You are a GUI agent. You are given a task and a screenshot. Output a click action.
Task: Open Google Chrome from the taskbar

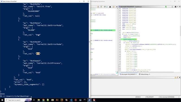[43, 100]
